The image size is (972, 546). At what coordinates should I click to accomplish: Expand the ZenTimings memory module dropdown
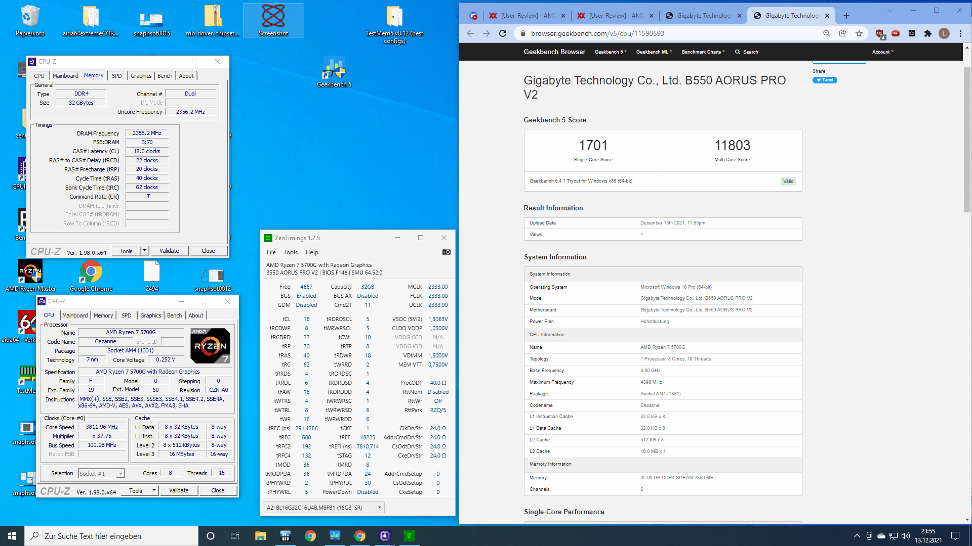pos(379,508)
